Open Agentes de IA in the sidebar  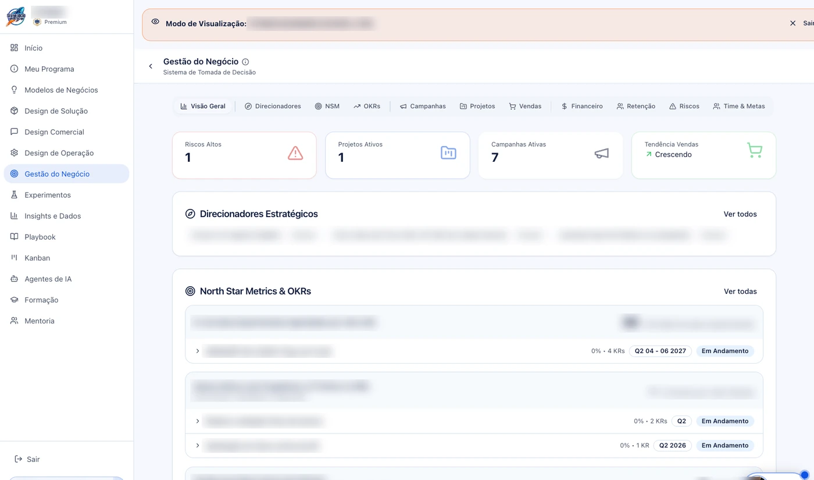pyautogui.click(x=66, y=279)
